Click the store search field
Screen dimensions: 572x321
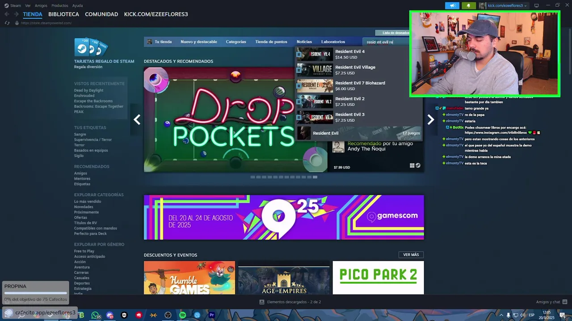tap(387, 42)
